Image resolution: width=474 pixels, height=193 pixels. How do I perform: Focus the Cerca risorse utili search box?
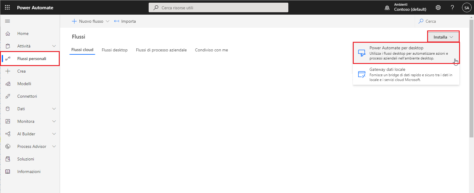point(218,7)
